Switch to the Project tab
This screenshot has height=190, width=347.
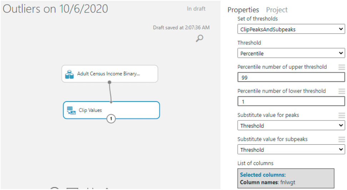click(x=277, y=10)
